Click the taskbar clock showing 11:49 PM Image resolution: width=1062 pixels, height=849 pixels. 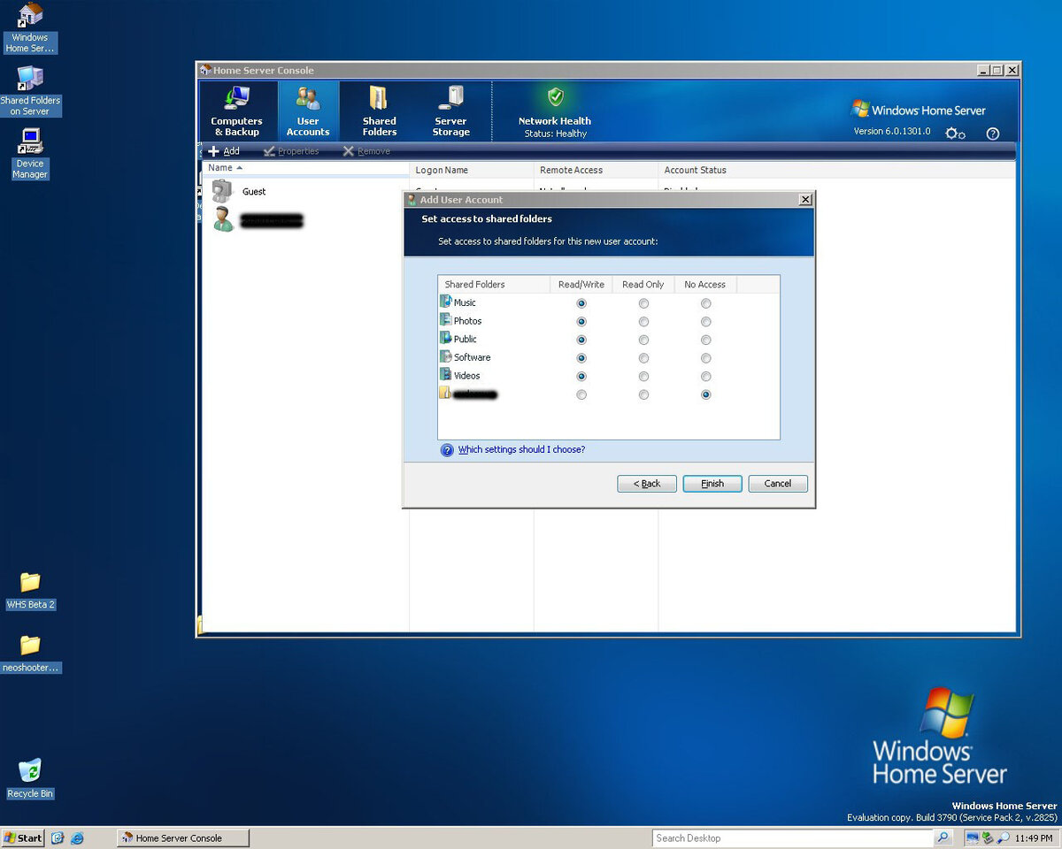pos(1034,838)
